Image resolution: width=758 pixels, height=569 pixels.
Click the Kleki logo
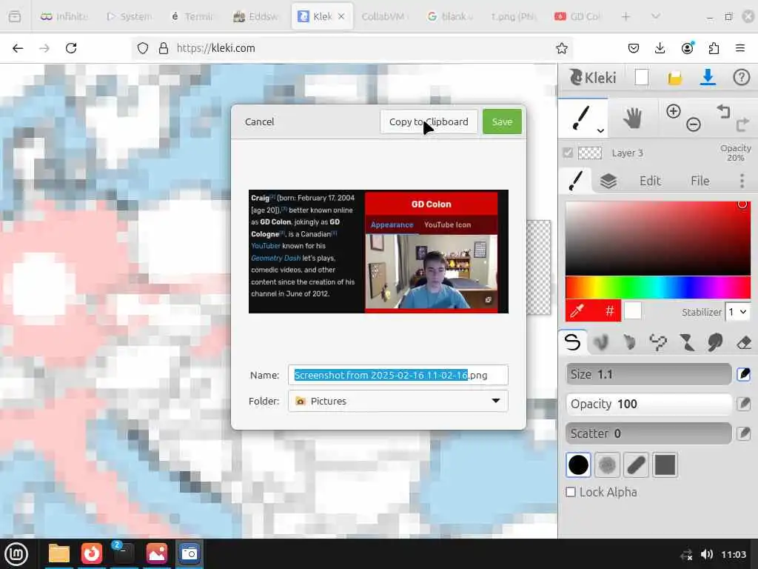[x=593, y=77]
